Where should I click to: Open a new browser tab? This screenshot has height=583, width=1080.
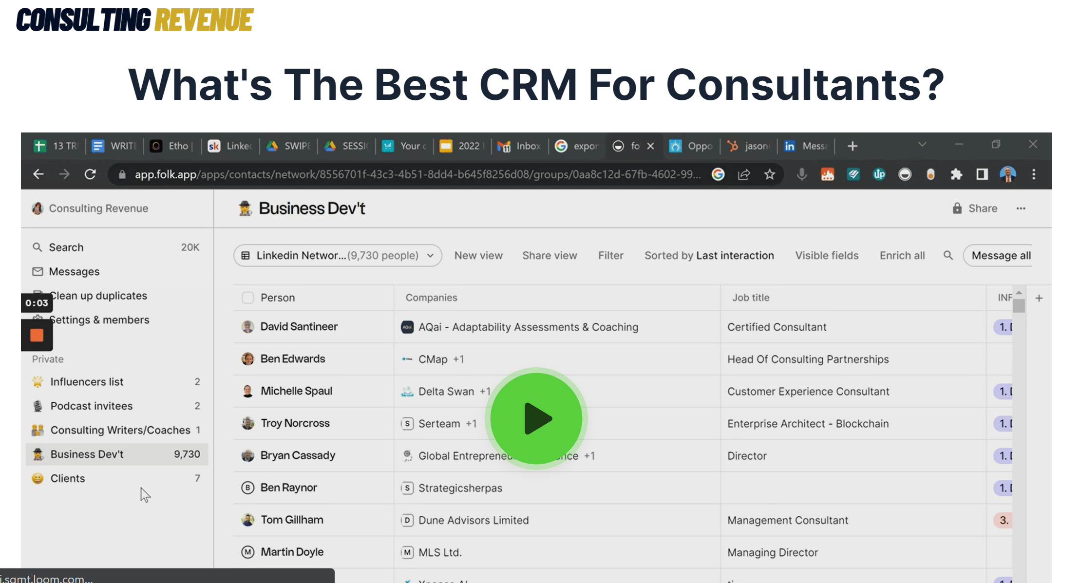[853, 146]
